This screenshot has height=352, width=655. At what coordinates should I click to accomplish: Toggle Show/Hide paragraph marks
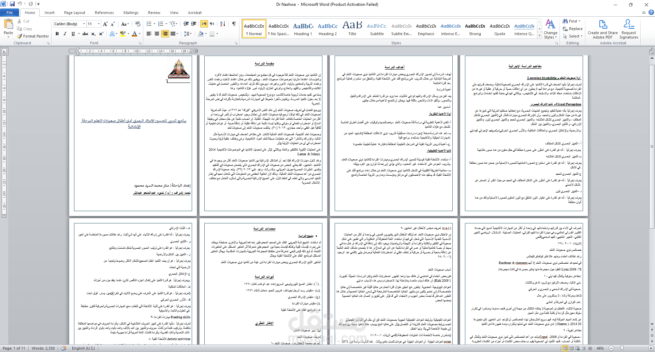click(x=234, y=24)
